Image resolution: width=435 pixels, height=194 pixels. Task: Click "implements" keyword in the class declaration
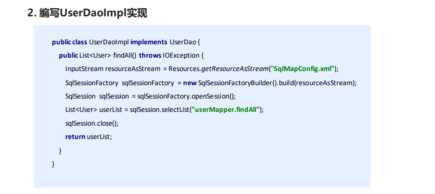coord(149,42)
